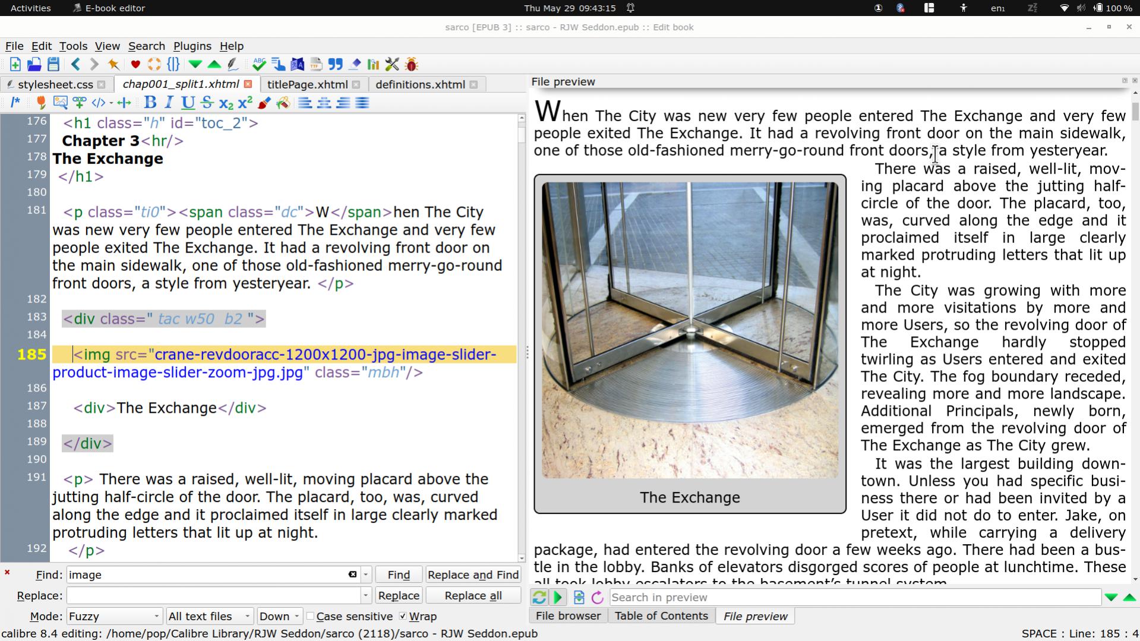Click the Find button

(399, 575)
